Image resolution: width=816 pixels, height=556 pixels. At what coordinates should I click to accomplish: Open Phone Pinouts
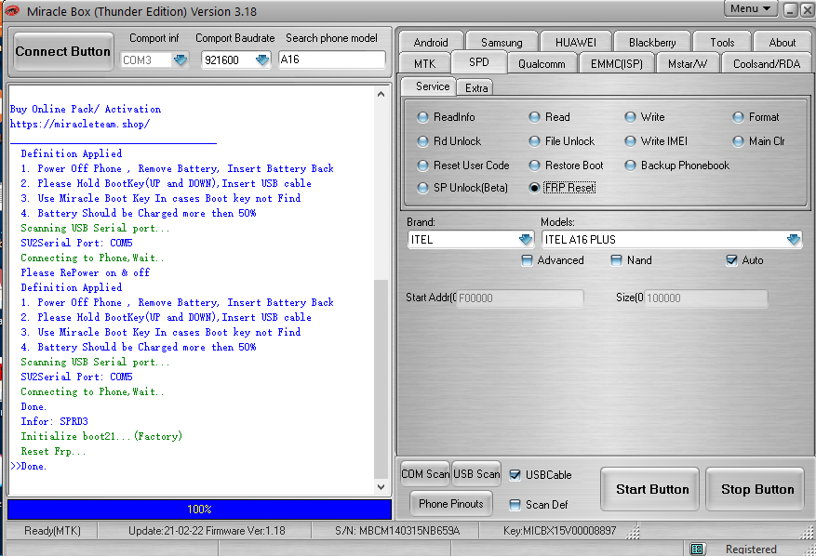tap(450, 504)
